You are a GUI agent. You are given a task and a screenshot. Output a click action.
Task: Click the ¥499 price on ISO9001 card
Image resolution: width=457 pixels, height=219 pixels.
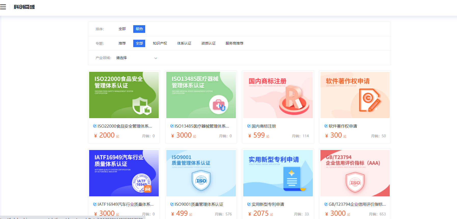(x=182, y=213)
